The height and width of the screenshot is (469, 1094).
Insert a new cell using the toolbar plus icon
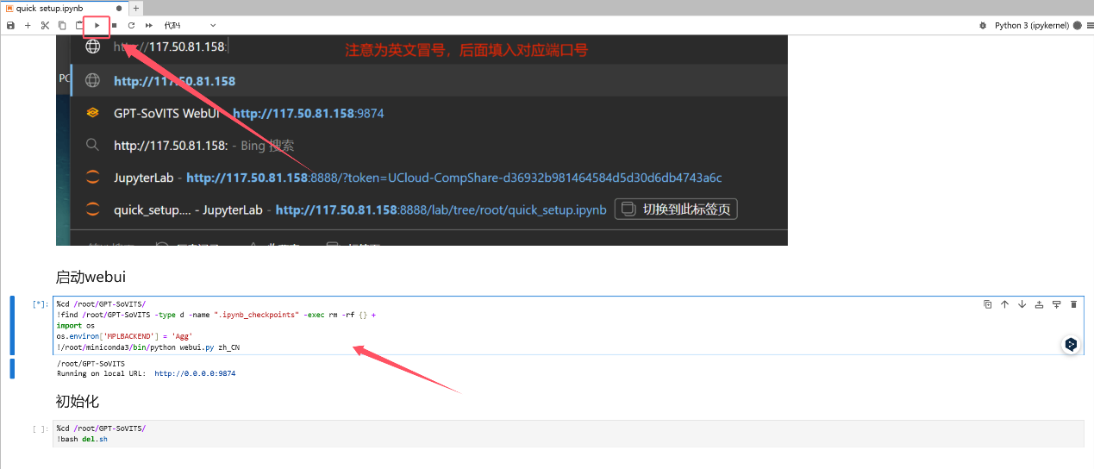coord(28,26)
